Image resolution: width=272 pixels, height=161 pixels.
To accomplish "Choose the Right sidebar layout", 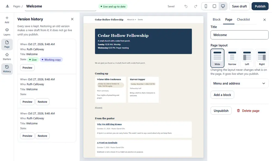I will point(262,58).
